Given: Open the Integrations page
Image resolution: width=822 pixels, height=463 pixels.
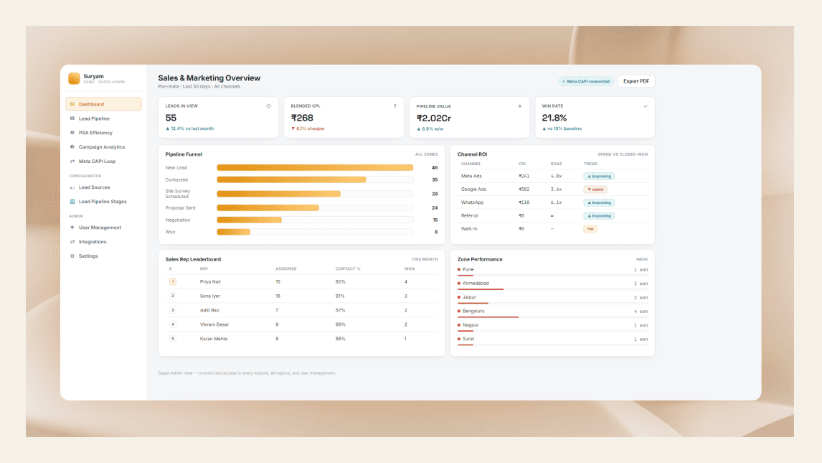Looking at the screenshot, I should 103,242.
